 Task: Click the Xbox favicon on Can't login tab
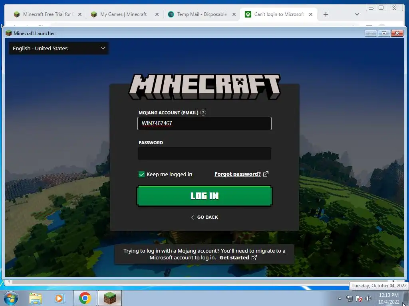click(x=248, y=14)
